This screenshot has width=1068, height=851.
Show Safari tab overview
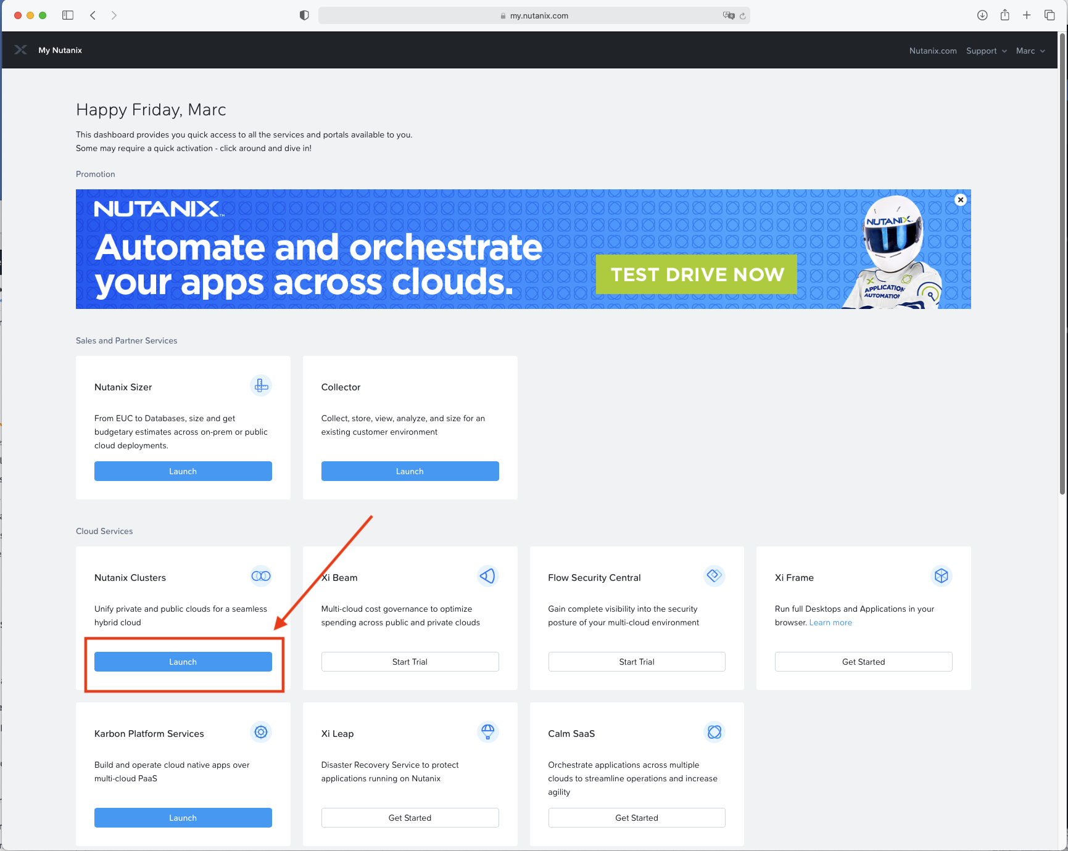click(x=1049, y=15)
